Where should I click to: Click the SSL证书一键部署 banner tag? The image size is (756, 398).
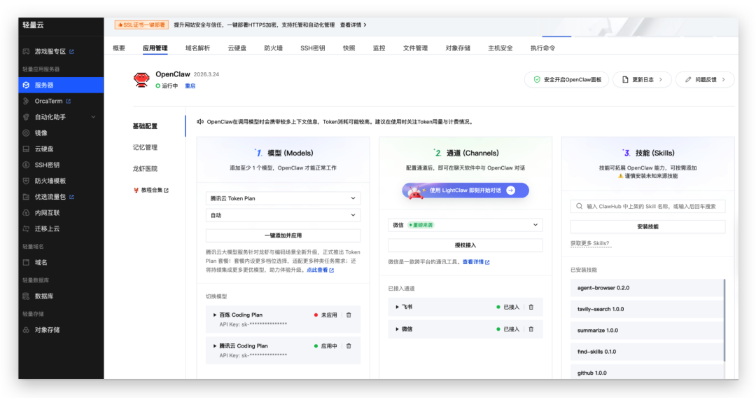coord(141,25)
